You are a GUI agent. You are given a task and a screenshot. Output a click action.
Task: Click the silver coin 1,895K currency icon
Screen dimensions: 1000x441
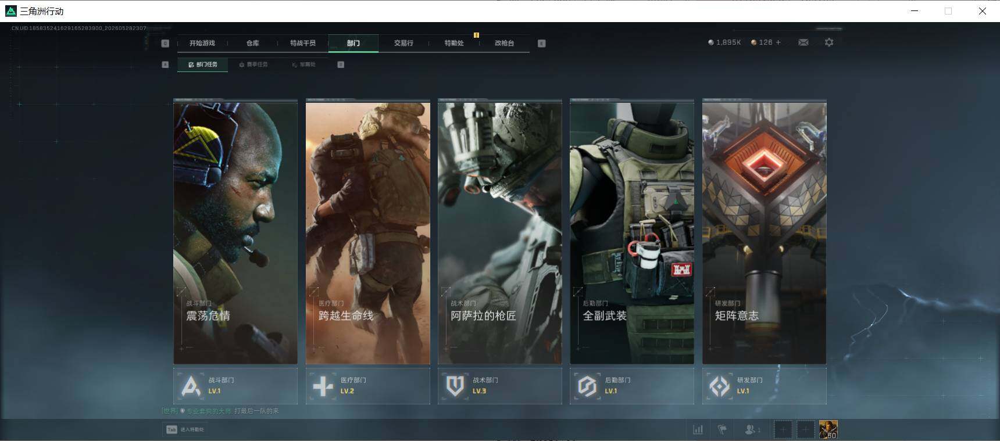coord(710,42)
